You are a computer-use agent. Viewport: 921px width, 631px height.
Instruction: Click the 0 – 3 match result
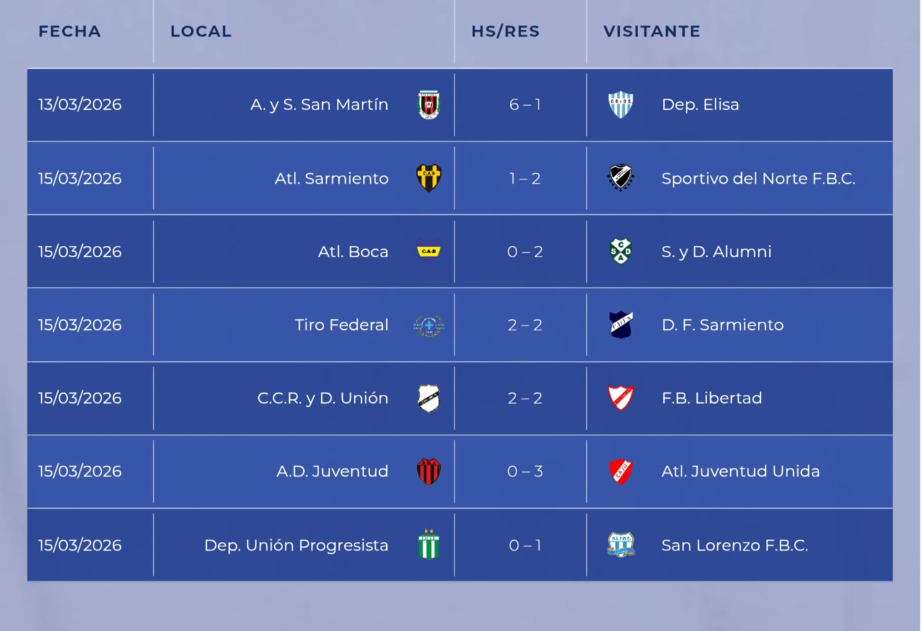point(525,472)
